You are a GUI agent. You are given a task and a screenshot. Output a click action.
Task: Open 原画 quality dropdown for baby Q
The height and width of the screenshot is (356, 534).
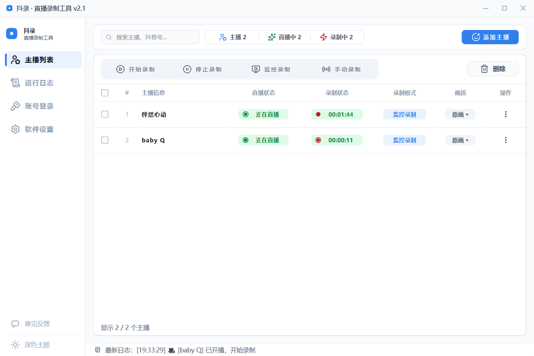[460, 140]
